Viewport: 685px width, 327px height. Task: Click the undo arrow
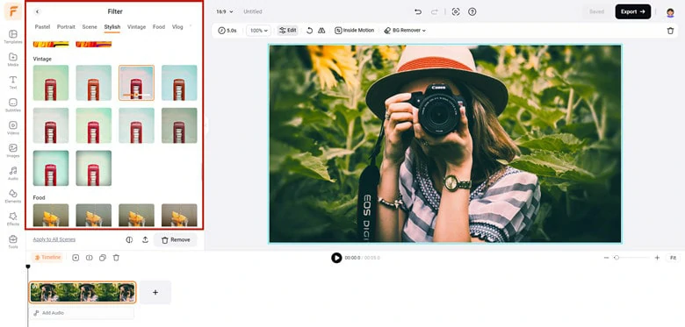[x=418, y=11]
